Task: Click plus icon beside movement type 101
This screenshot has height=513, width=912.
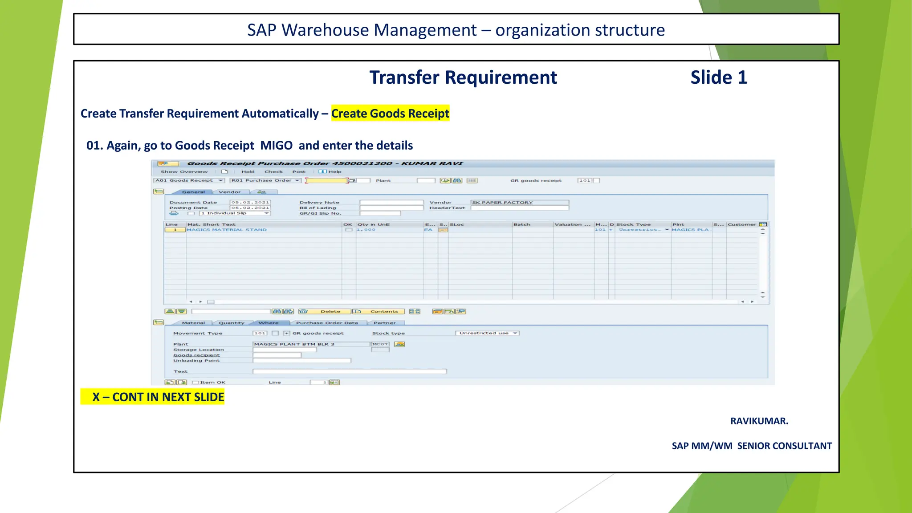Action: pos(286,333)
